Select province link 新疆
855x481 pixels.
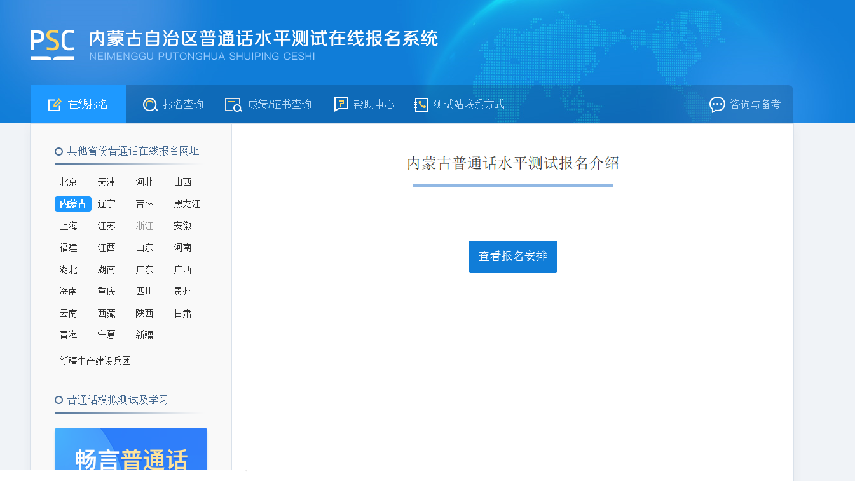tap(145, 335)
